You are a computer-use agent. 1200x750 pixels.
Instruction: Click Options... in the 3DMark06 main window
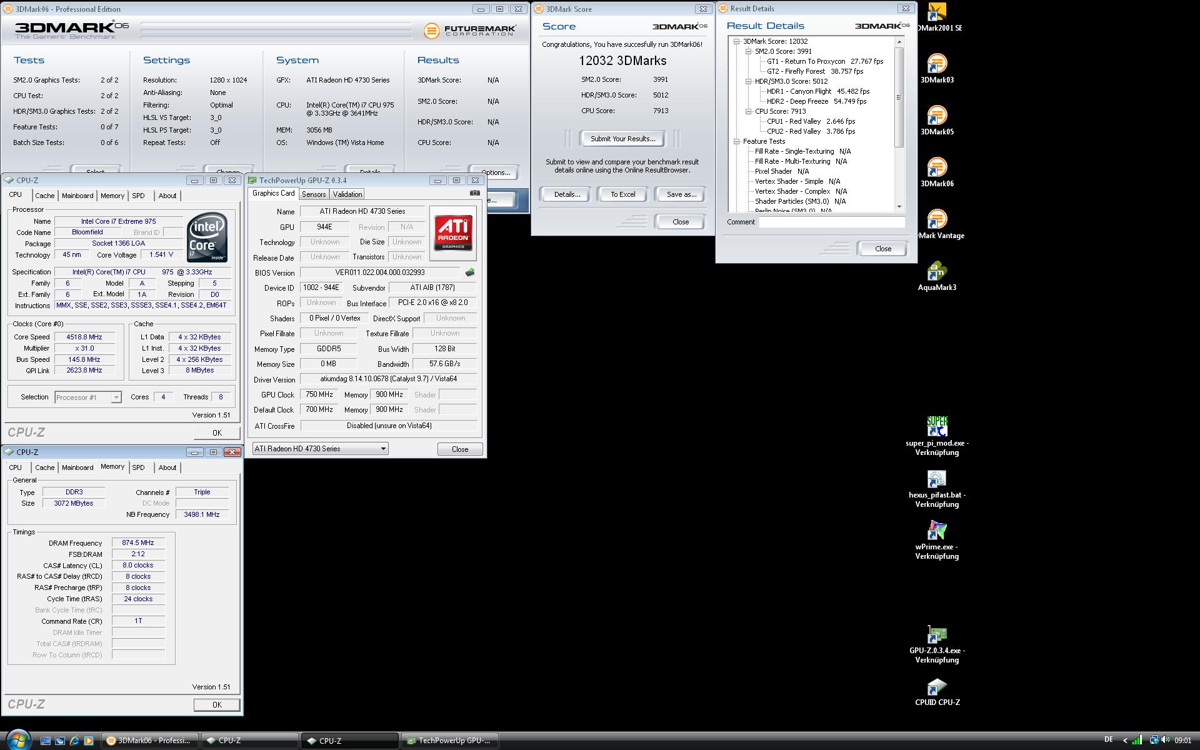point(495,171)
